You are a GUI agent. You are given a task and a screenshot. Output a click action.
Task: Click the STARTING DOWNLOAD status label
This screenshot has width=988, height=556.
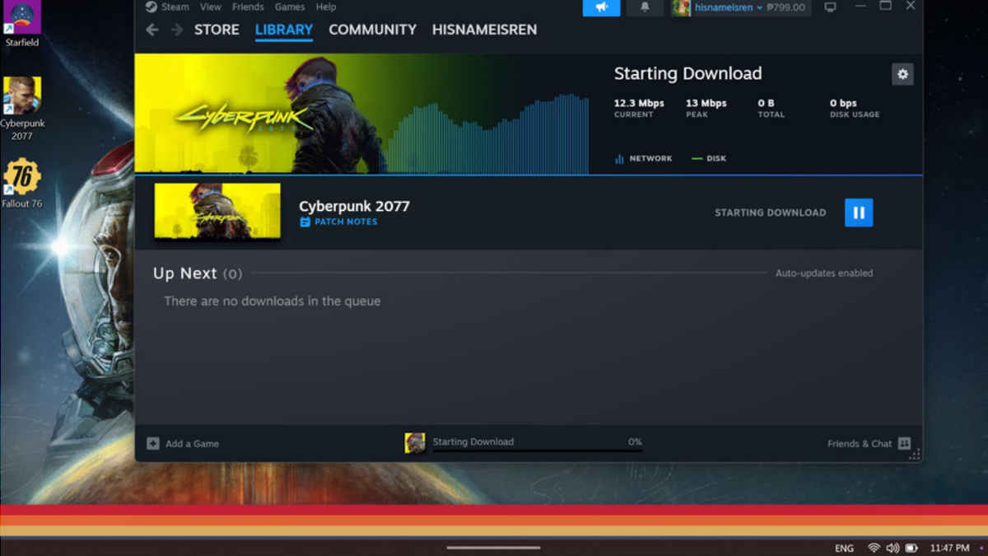[770, 213]
